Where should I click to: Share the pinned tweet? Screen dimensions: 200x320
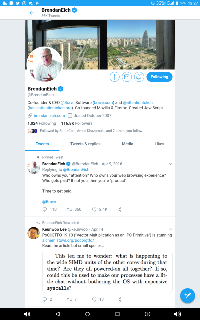pyautogui.click(x=119, y=209)
